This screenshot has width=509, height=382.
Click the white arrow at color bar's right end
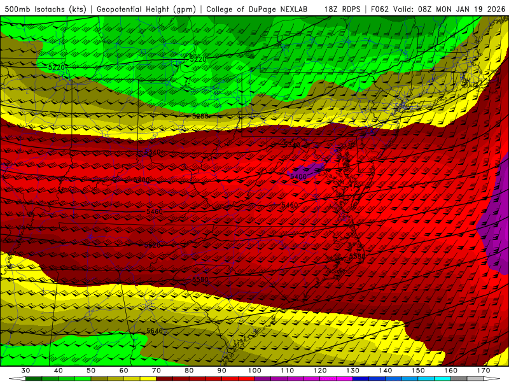pyautogui.click(x=492, y=379)
